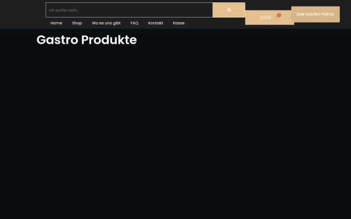Open the Kontakt menu item
Viewport: 351px width, 219px height.
(x=156, y=23)
